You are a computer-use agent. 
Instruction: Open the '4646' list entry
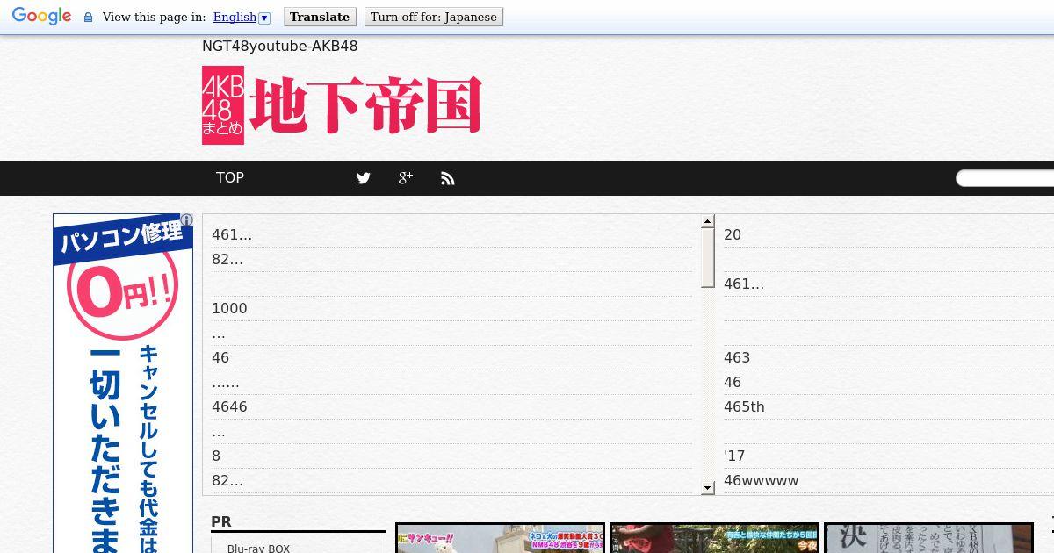(229, 406)
